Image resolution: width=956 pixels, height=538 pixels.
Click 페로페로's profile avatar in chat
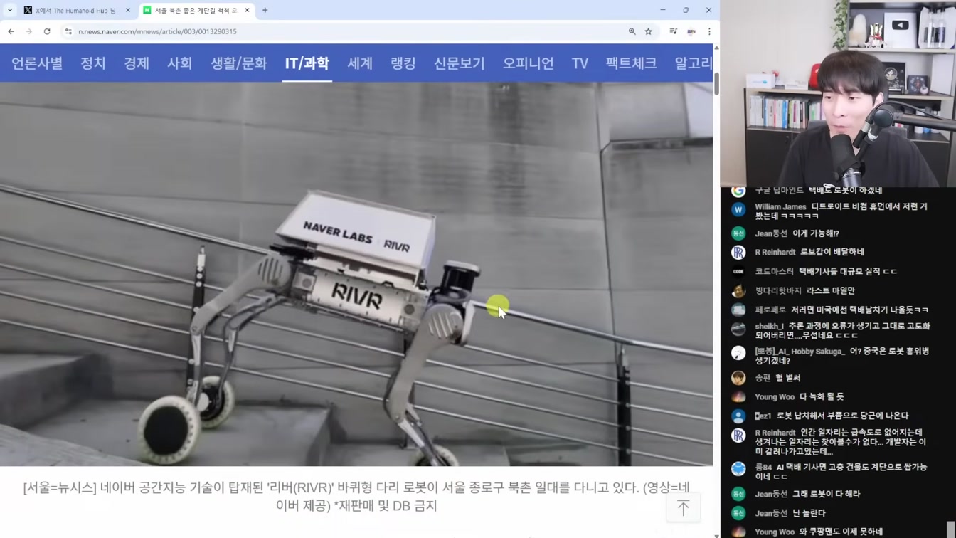pos(738,310)
